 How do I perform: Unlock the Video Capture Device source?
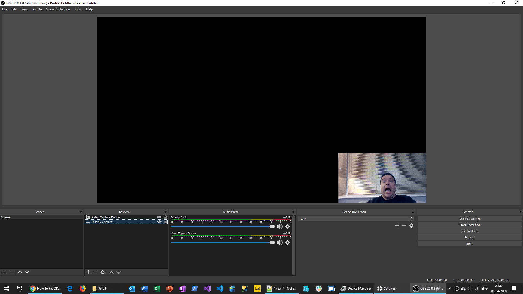pos(166,217)
